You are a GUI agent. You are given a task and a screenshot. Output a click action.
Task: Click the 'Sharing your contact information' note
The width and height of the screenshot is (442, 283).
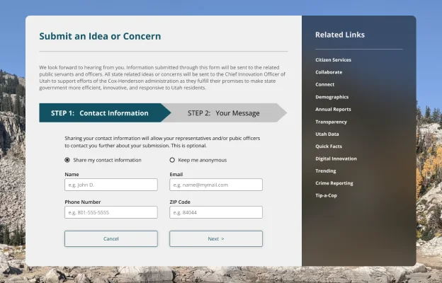click(162, 142)
